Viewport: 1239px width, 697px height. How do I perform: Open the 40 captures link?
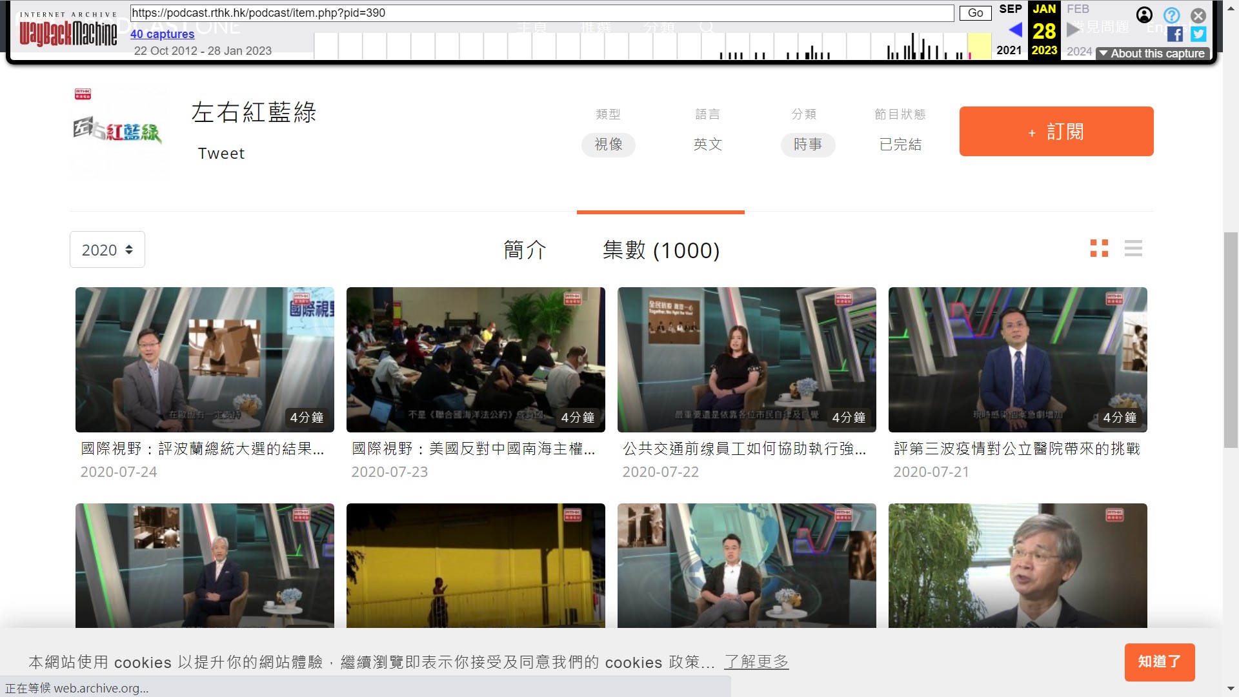pyautogui.click(x=162, y=34)
